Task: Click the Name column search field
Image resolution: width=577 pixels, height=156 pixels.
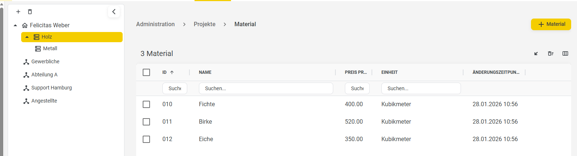Action: (266, 88)
